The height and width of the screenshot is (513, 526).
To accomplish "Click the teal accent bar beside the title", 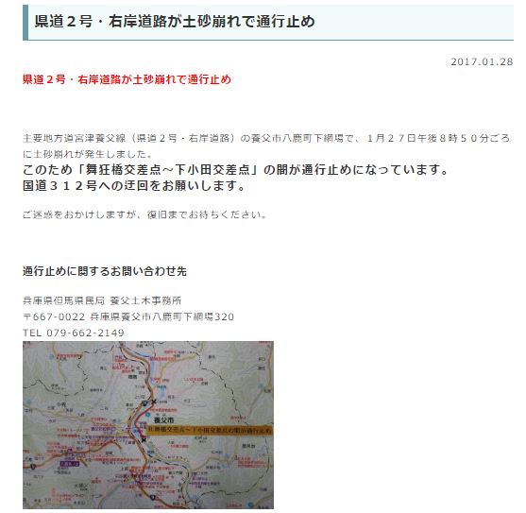I will [25, 22].
